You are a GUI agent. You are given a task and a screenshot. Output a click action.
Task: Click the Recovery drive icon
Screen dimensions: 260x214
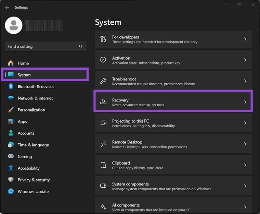103,102
